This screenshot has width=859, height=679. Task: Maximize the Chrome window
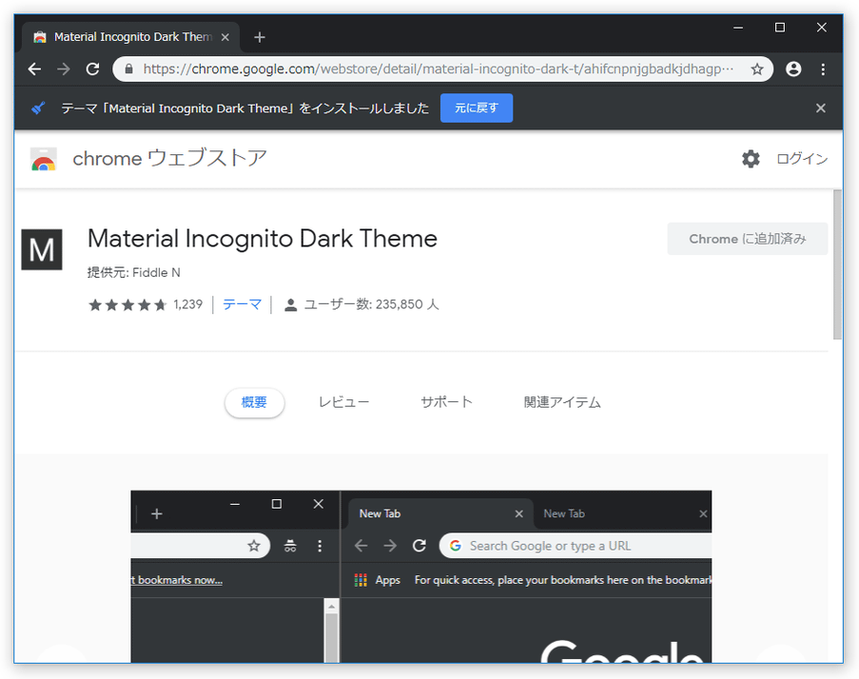point(779,28)
